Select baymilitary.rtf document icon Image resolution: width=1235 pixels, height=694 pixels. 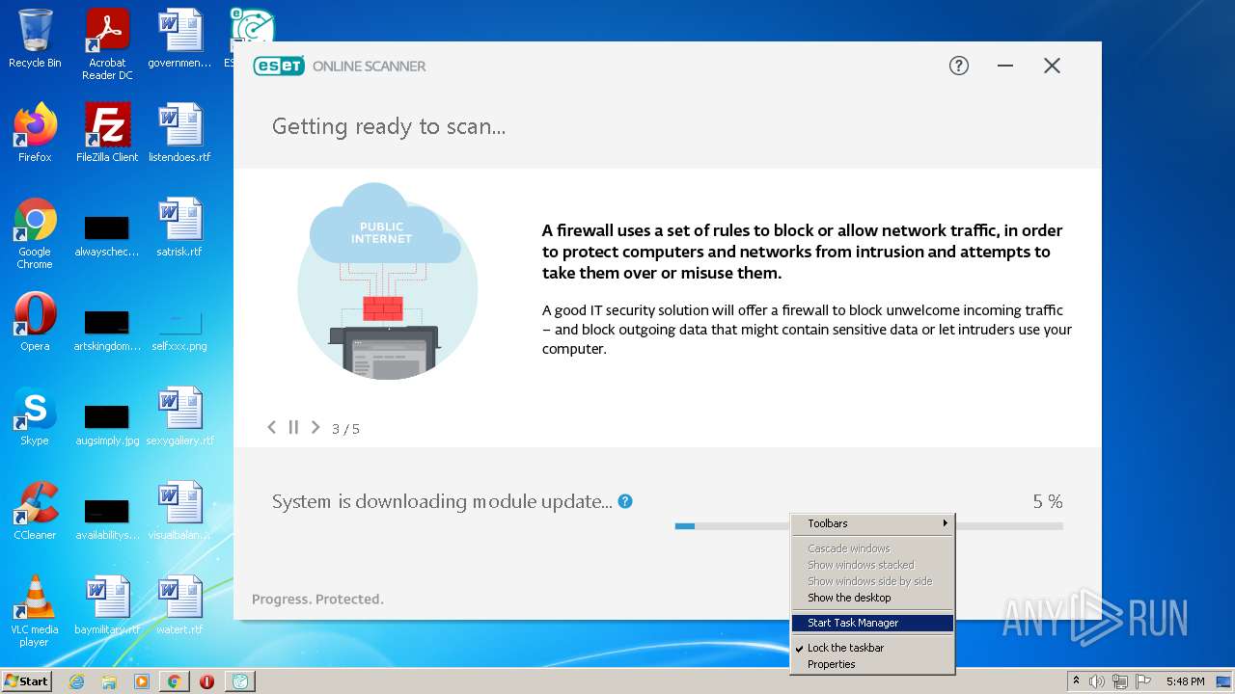[x=107, y=605]
